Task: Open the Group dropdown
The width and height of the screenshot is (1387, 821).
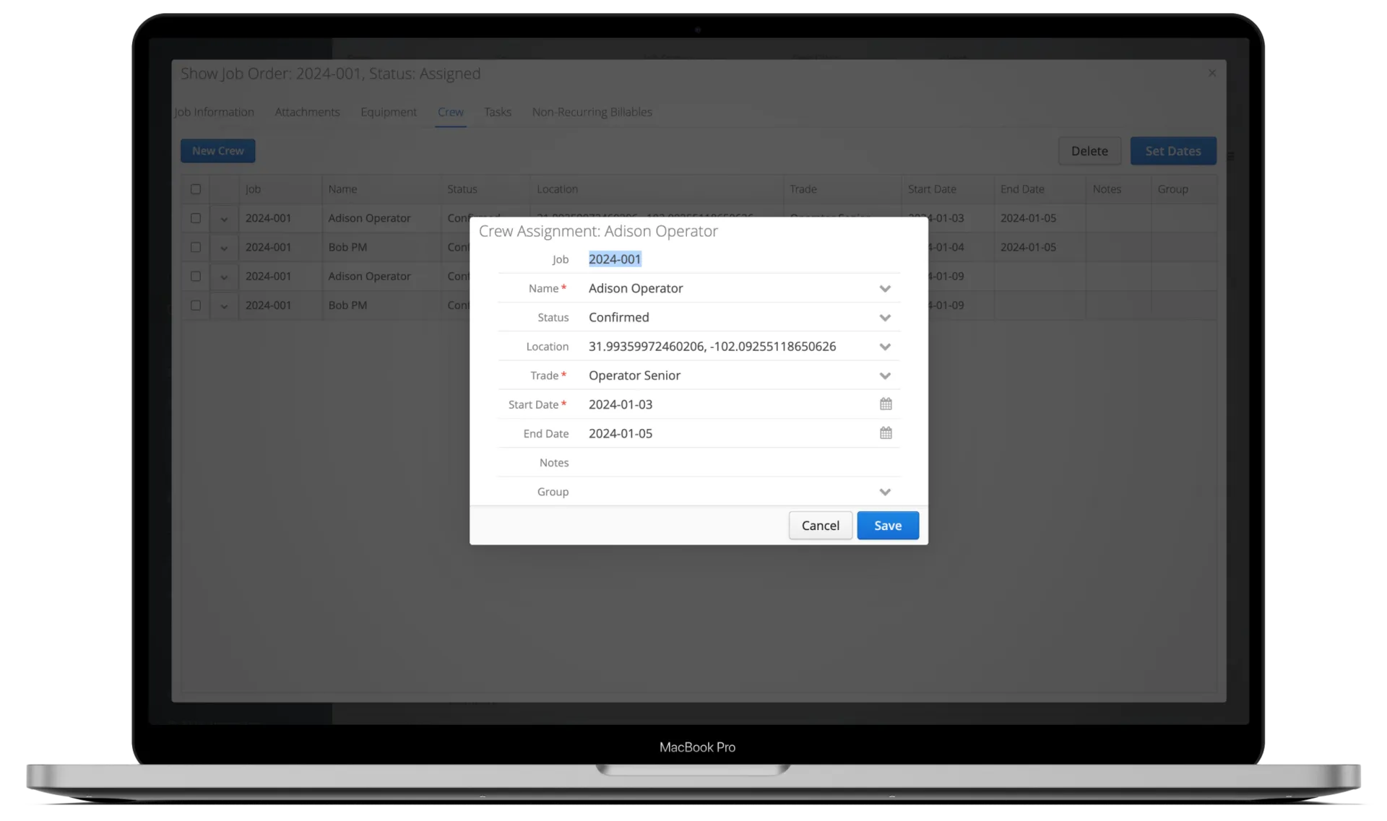Action: pos(885,492)
